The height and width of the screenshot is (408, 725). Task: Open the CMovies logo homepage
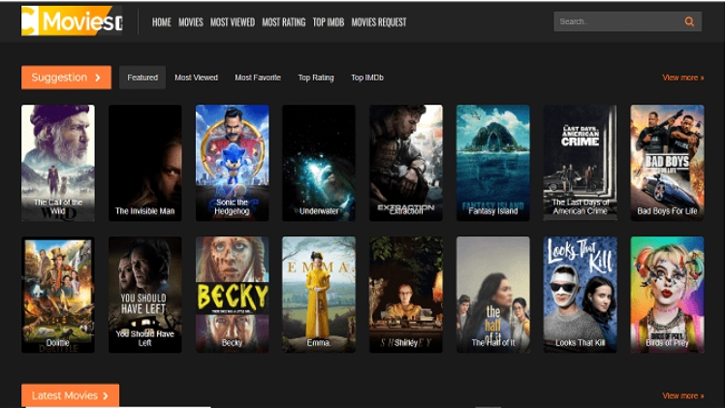pyautogui.click(x=72, y=20)
